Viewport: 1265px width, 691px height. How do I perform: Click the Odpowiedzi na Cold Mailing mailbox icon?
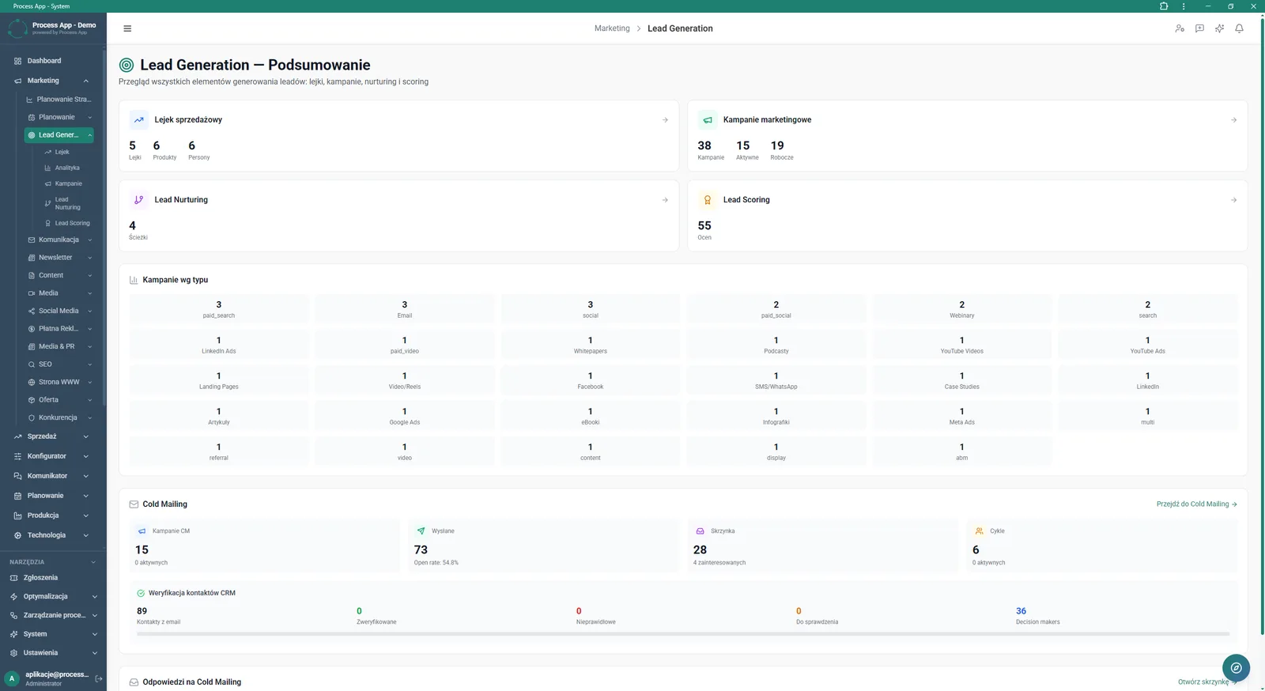click(x=134, y=682)
